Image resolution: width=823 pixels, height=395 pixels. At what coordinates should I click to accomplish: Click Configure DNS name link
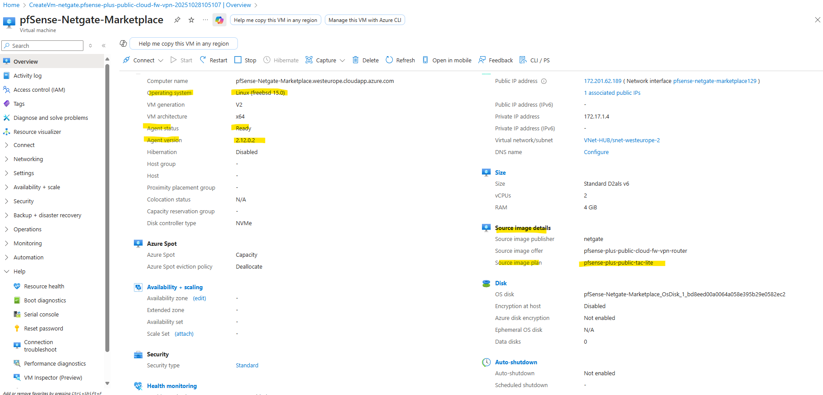pos(596,152)
